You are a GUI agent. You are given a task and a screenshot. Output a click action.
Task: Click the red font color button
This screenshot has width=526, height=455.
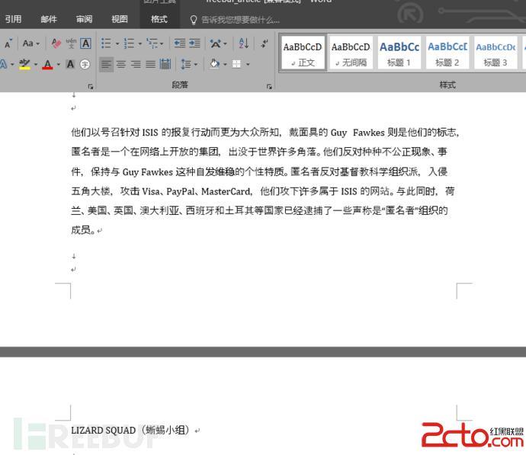tap(47, 64)
